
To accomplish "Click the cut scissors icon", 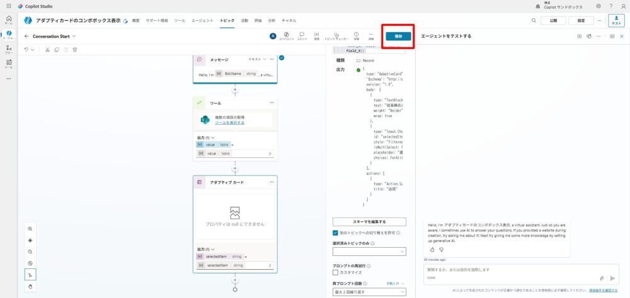I will coord(47,49).
